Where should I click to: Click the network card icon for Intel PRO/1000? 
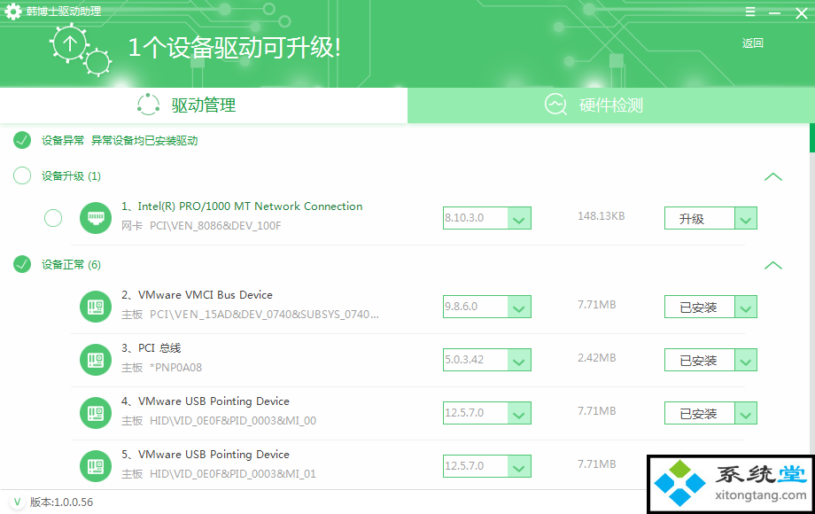(96, 218)
